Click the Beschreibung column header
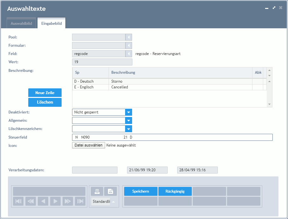Viewport: 288px width, 219px height. coord(180,72)
